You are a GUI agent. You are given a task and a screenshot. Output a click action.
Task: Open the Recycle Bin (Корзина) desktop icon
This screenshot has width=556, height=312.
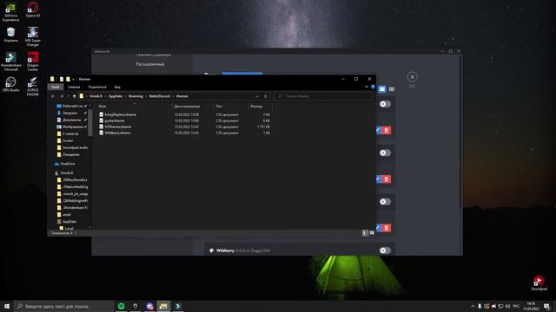pyautogui.click(x=10, y=35)
